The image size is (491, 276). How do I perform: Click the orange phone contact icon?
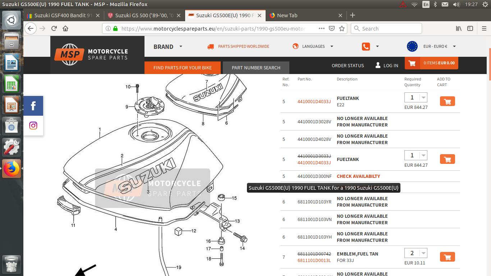click(x=366, y=46)
